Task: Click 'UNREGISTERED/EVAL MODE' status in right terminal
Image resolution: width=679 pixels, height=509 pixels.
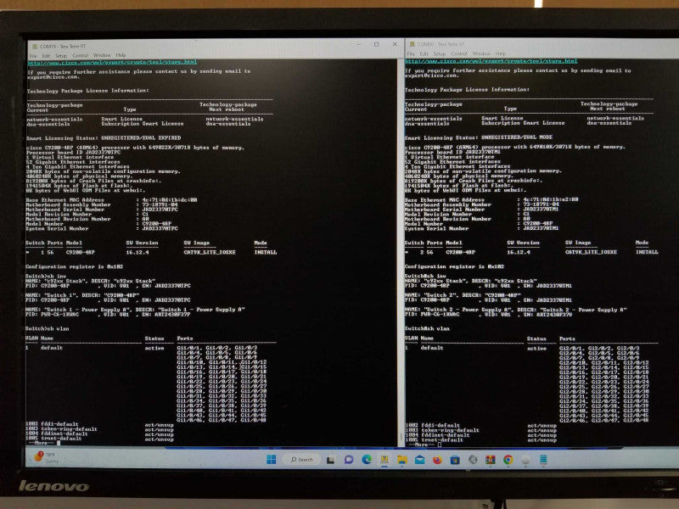Action: click(x=517, y=137)
